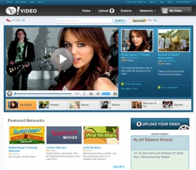Click the video info 'i' icon
This screenshot has height=170, width=196.
(84, 94)
